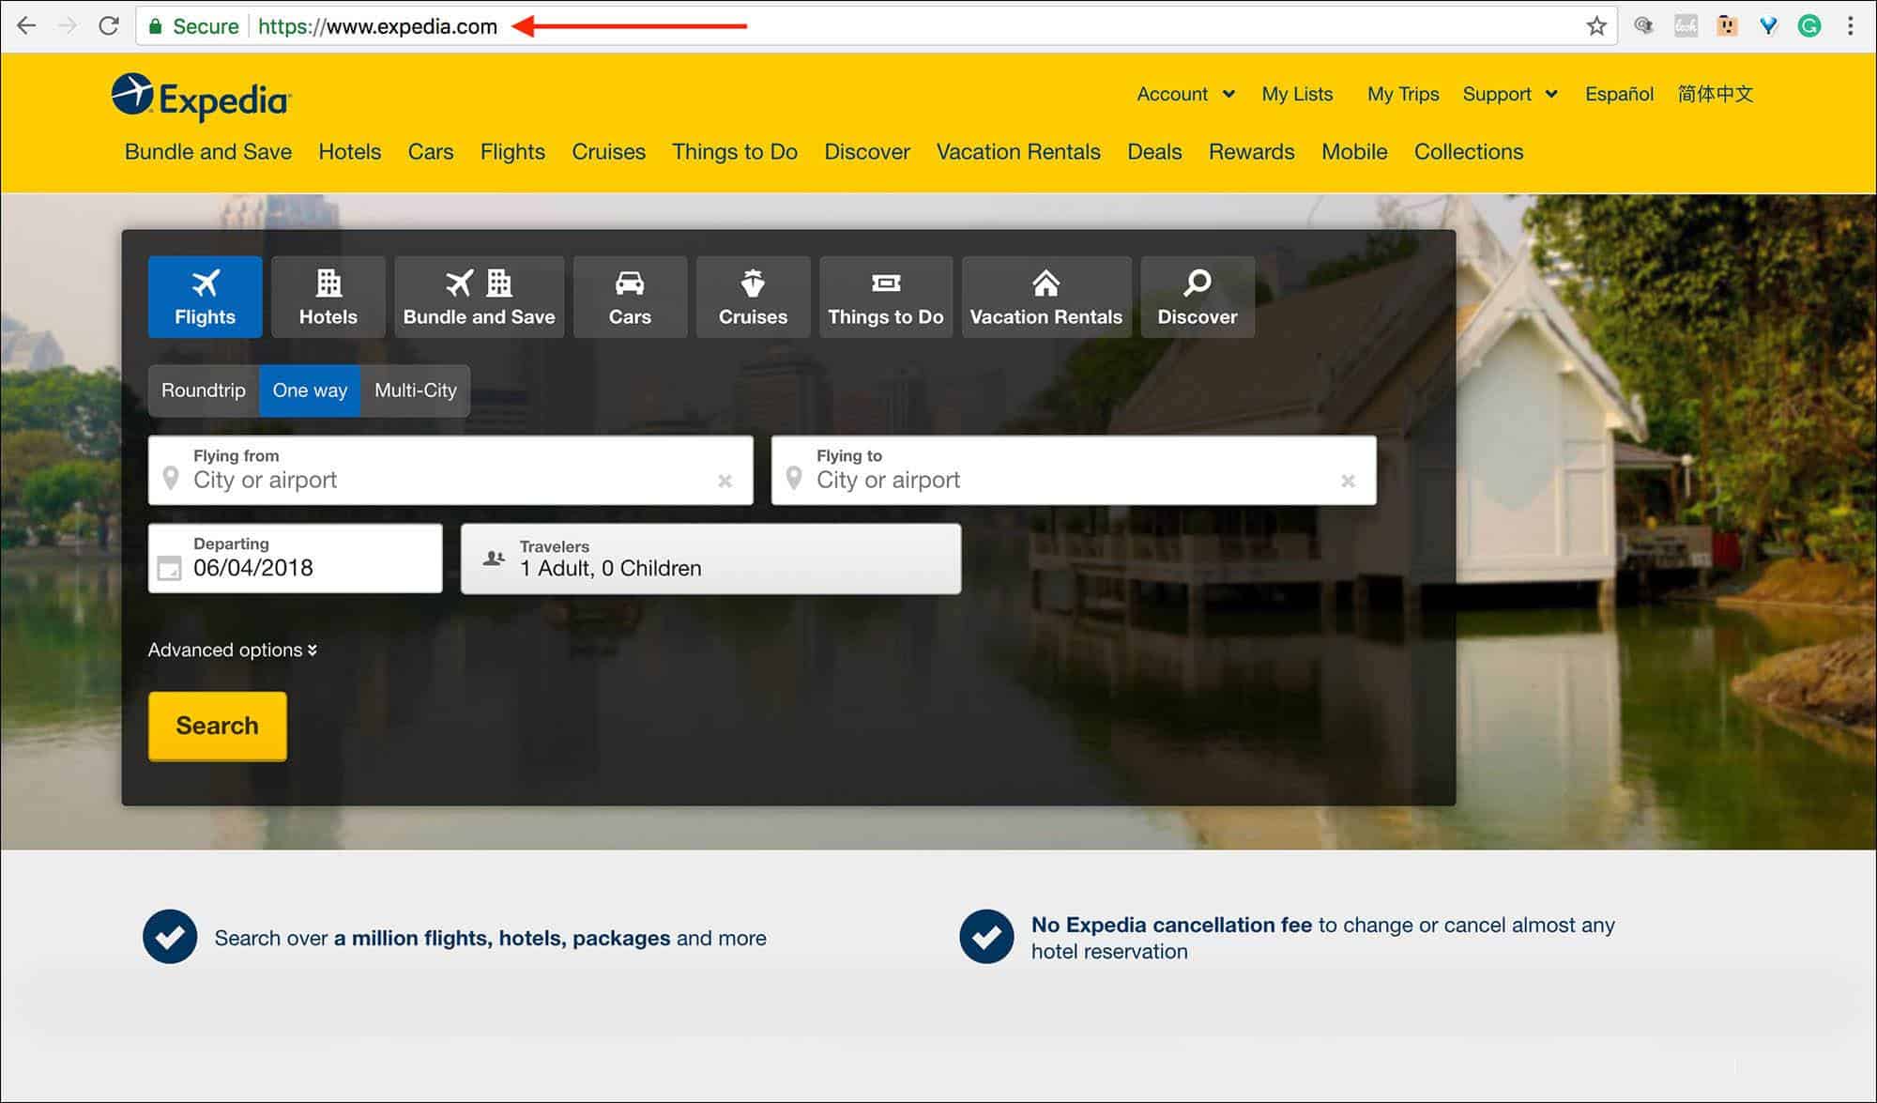Screen dimensions: 1877x1103
Task: Open Deals in top navigation
Action: tap(1154, 152)
